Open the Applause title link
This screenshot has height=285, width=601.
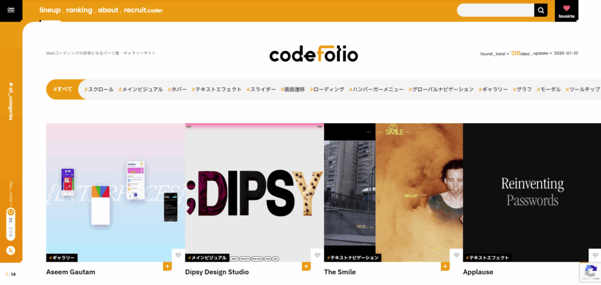478,272
